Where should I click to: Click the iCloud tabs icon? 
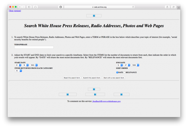coord(36,7)
